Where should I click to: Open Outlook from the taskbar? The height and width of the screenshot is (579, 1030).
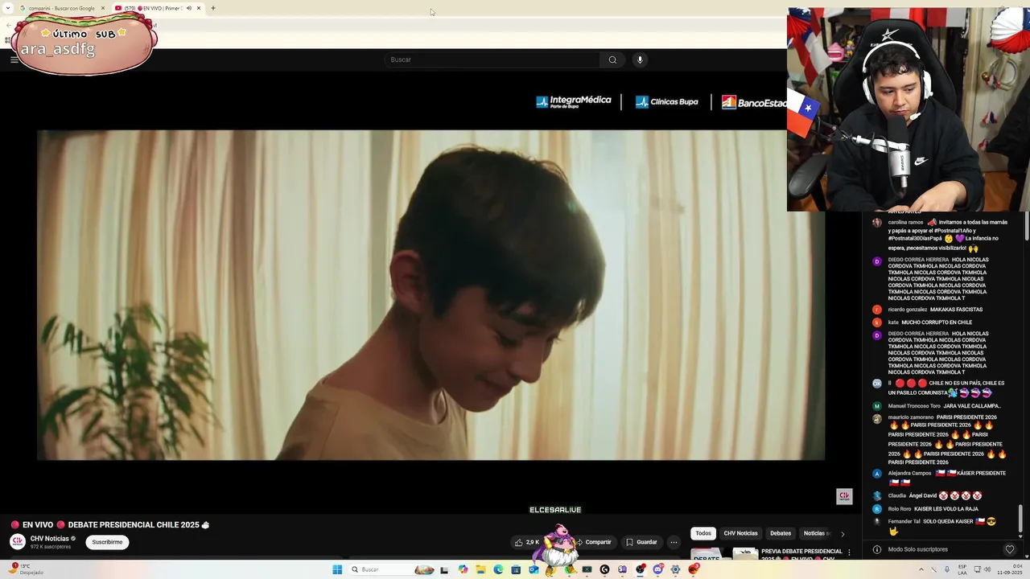[534, 569]
